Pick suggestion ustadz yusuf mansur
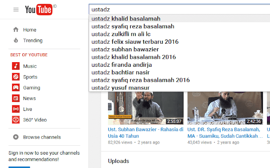 click(x=179, y=88)
